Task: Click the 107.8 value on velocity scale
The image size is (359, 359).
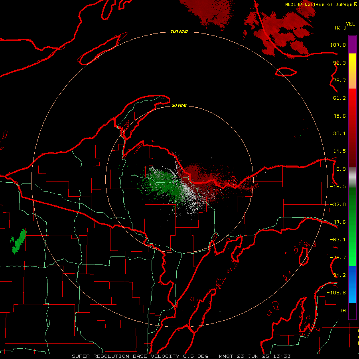Action: (338, 45)
